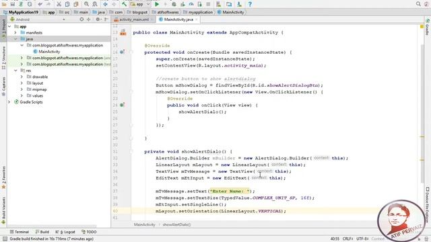This screenshot has height=242, width=431.
Task: Toggle the Structure side tool window
Action: pos(3,58)
